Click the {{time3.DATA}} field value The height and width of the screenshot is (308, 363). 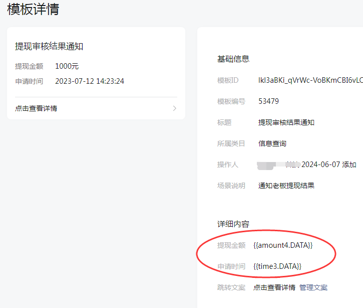[x=277, y=266]
